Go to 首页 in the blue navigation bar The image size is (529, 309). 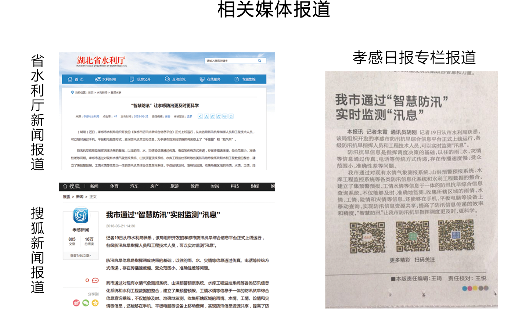click(76, 79)
